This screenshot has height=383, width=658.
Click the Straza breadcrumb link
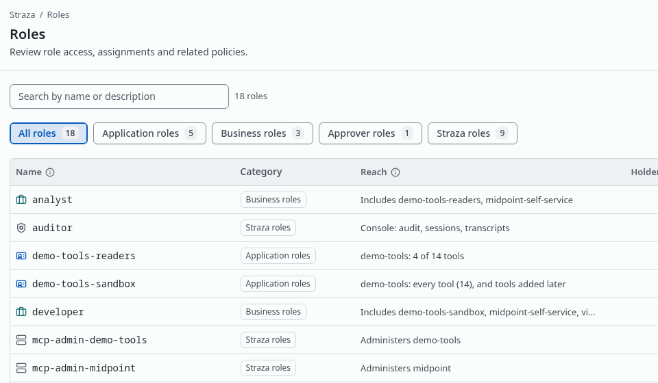[22, 14]
